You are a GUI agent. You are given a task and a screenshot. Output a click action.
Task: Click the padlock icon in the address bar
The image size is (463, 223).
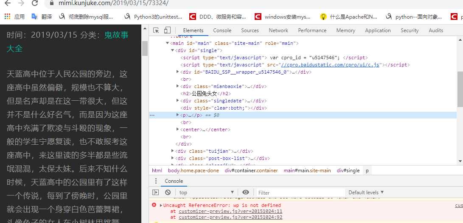[x=52, y=3]
